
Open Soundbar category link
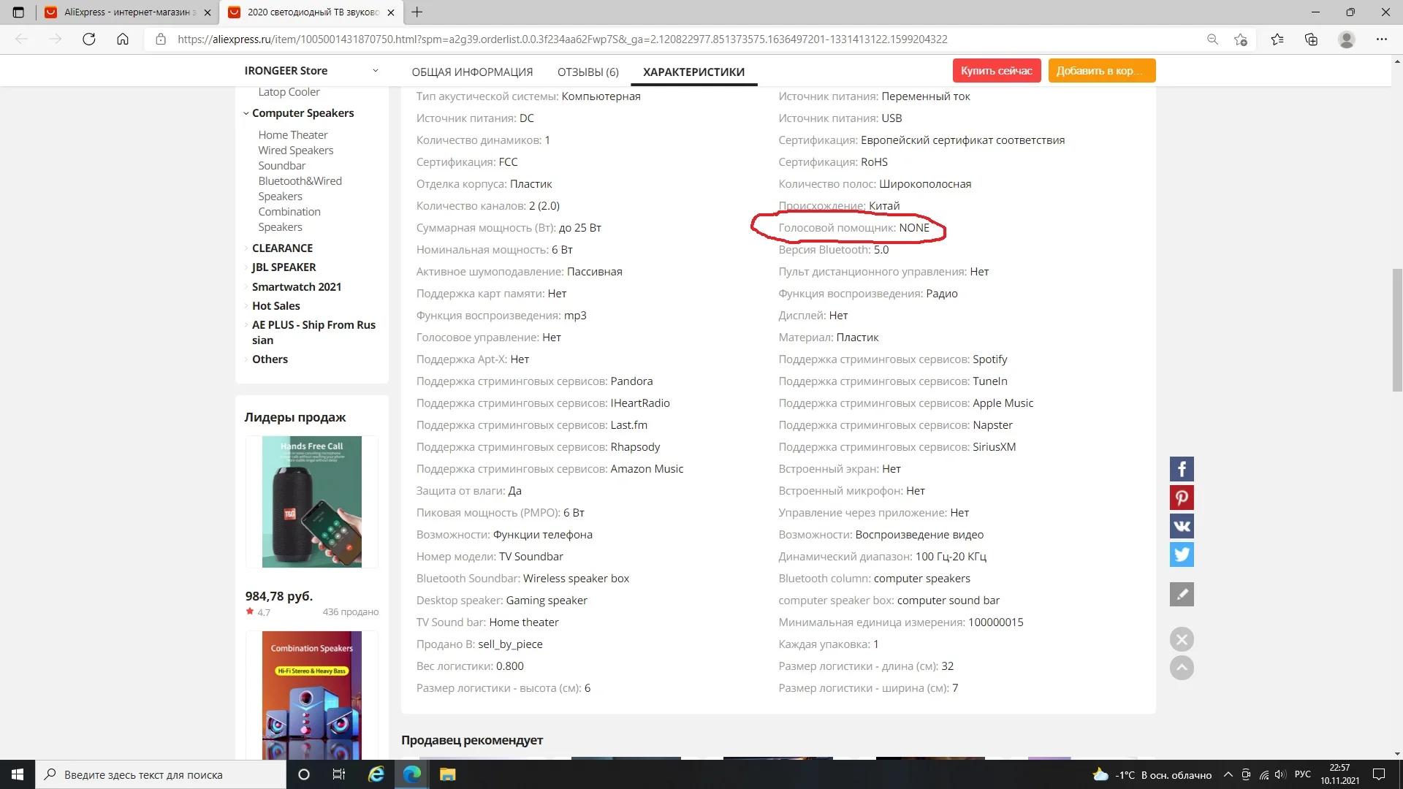281,166
